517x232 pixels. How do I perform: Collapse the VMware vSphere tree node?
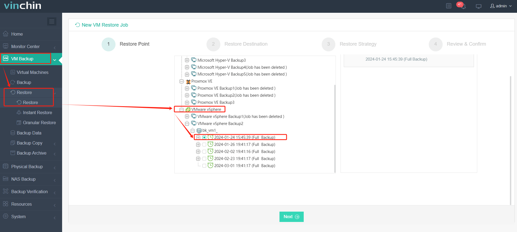pos(181,109)
